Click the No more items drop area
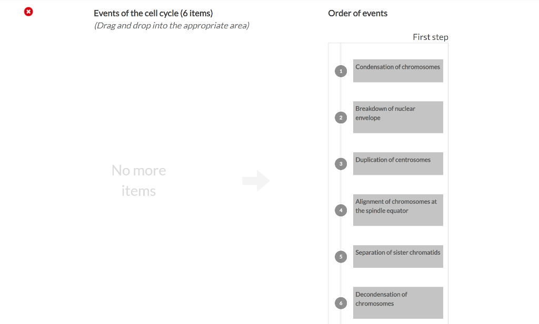Screen dimensions: 539x324 click(x=138, y=181)
